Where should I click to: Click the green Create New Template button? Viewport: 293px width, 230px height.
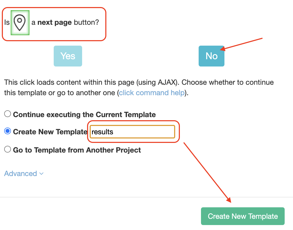click(243, 216)
